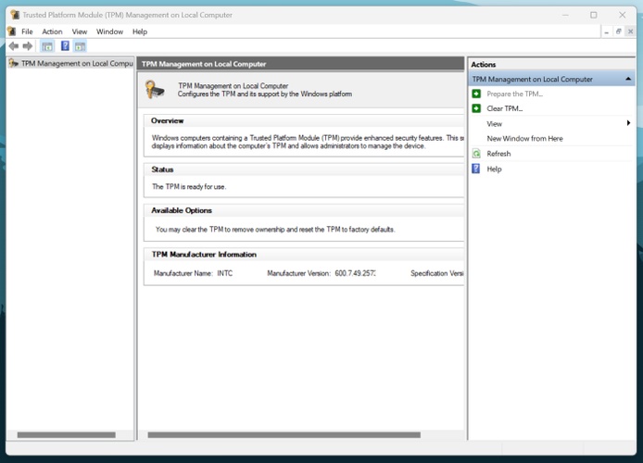Click the green Clear TPM arrow icon
The height and width of the screenshot is (463, 643).
(x=476, y=108)
